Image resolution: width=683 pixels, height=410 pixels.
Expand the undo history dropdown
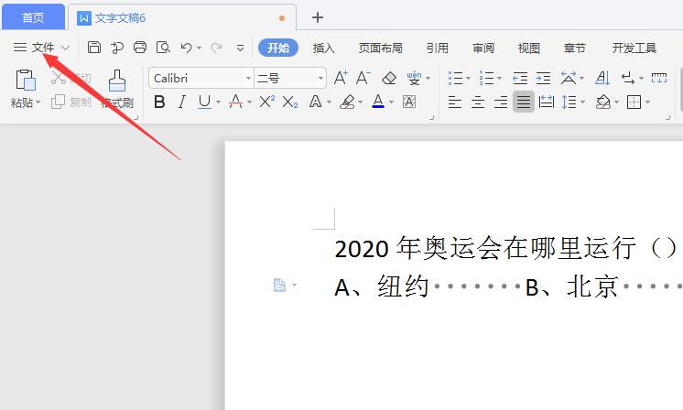click(199, 48)
